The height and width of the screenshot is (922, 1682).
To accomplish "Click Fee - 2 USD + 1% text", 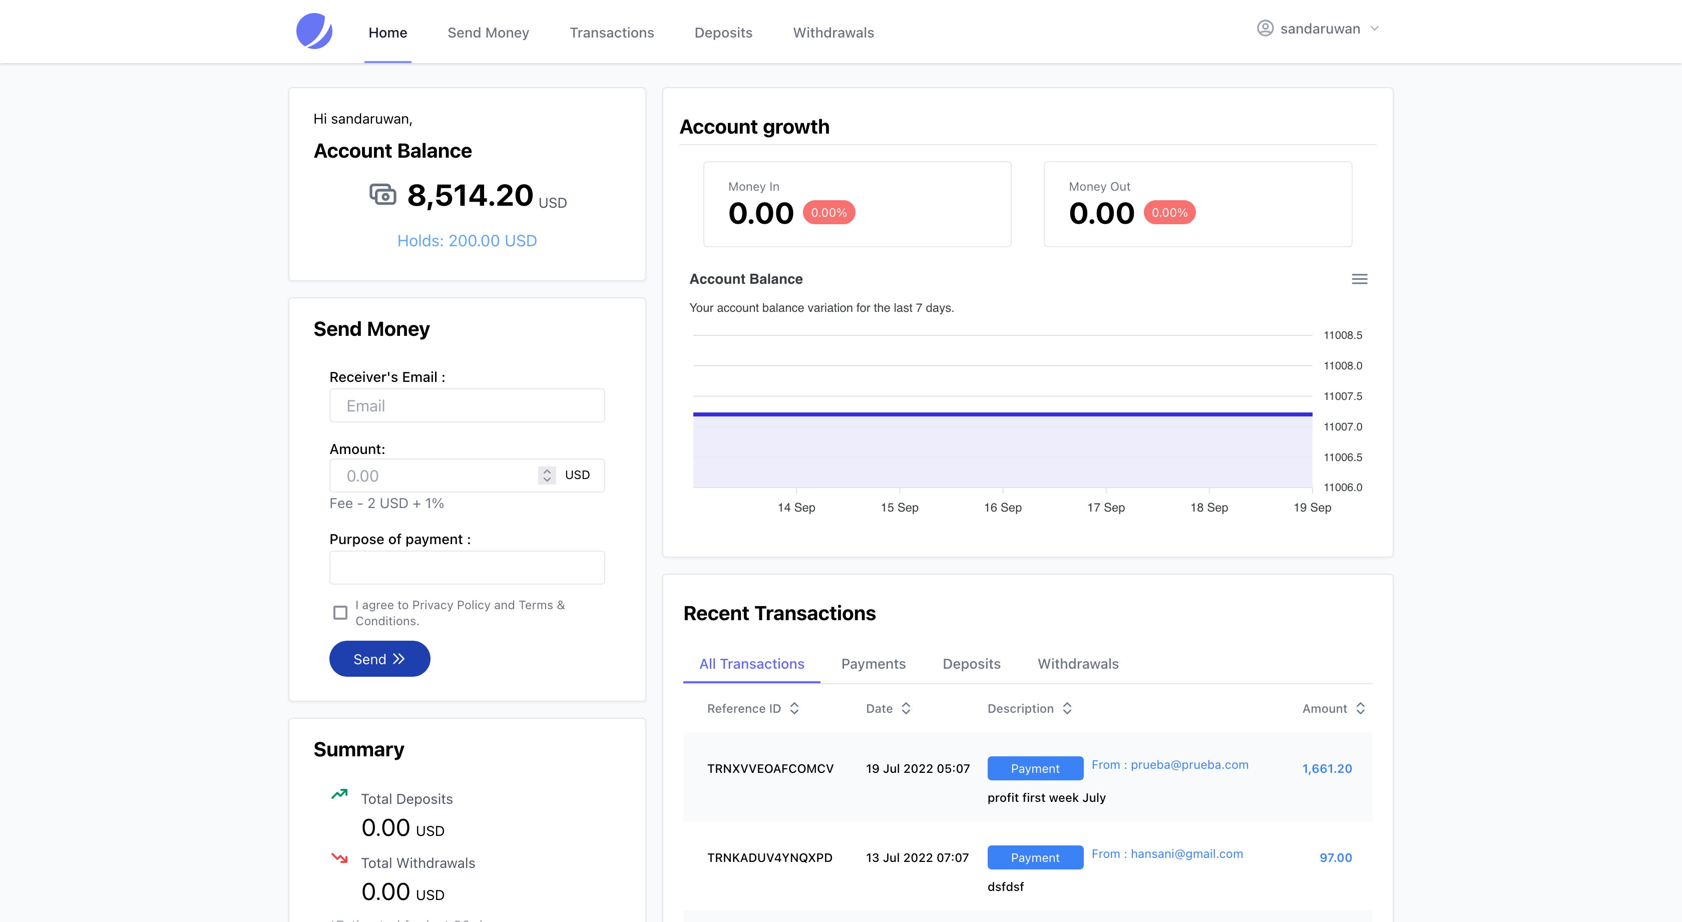I will pyautogui.click(x=386, y=504).
